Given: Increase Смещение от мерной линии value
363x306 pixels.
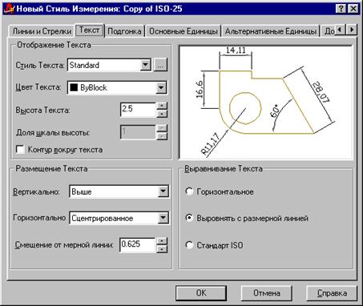Looking at the screenshot, I should tap(162, 241).
